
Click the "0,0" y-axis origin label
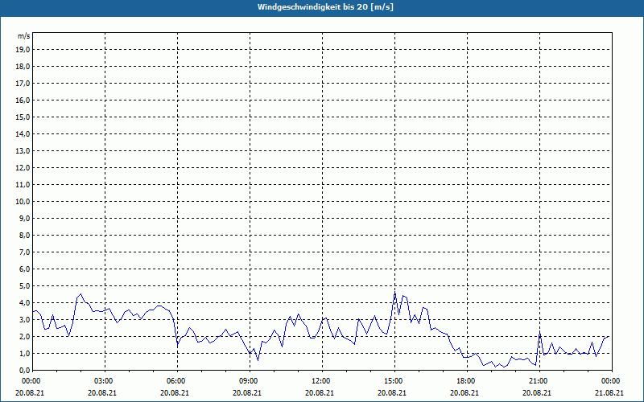click(x=25, y=370)
